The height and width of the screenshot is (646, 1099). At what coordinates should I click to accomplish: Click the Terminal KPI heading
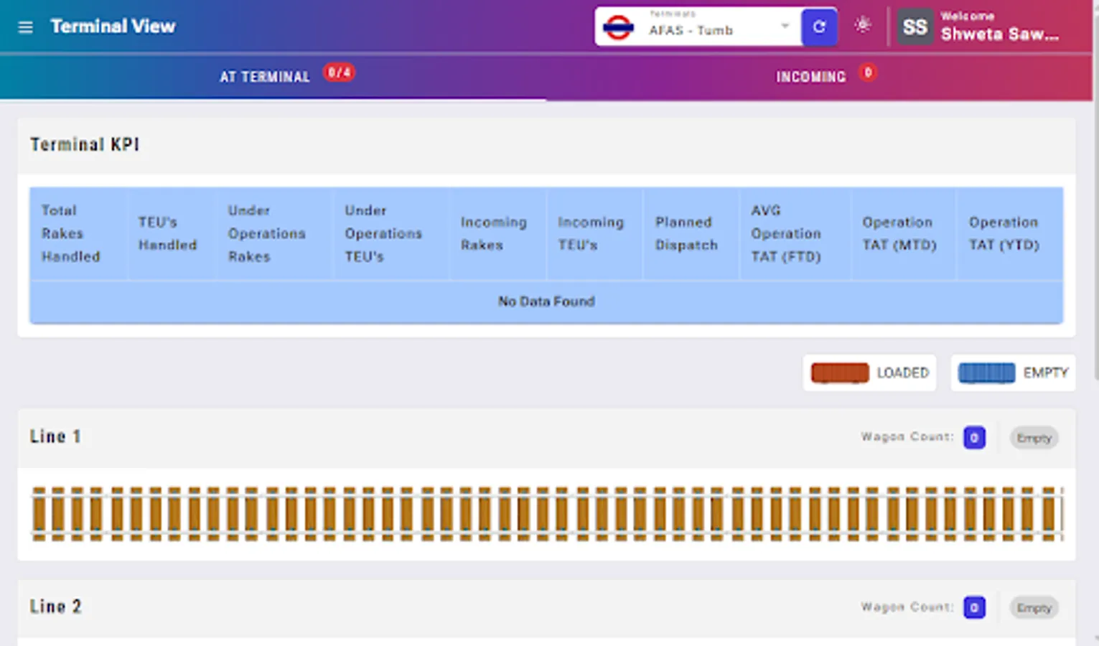(x=85, y=145)
